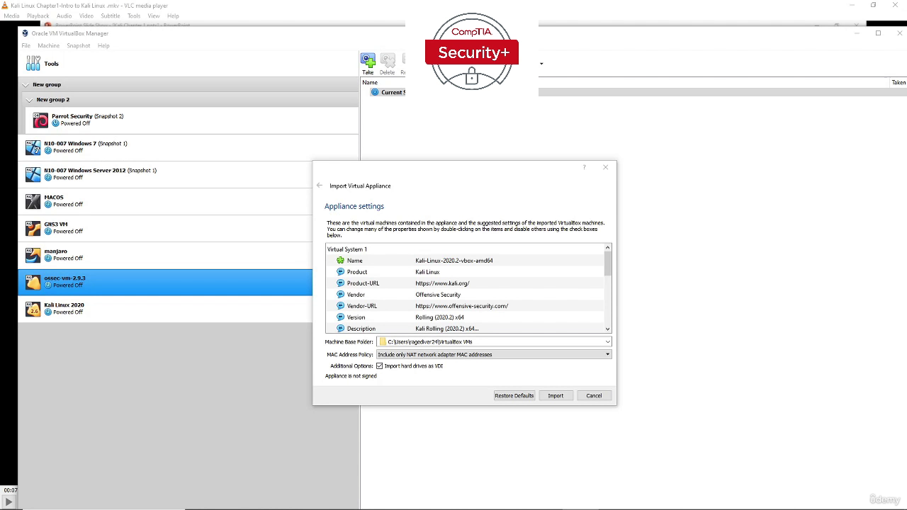Select the Parrot Security VM icon
Viewport: 907px width, 510px height.
[41, 120]
